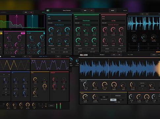
Task: Toggle Bypass on the O2 Mid band
Action: click(x=80, y=49)
